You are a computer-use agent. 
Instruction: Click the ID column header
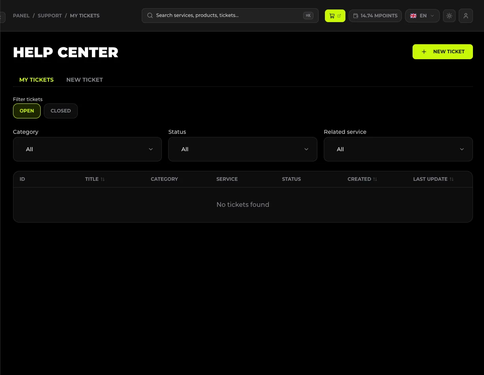point(23,179)
